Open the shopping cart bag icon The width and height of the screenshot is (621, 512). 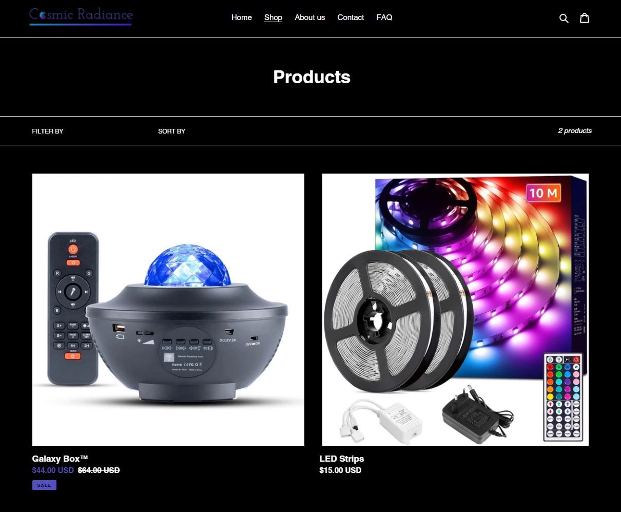tap(585, 18)
